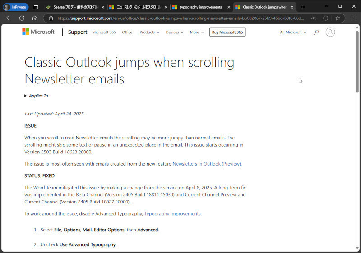Viewport: 361px width, 253px height.
Task: Open a new tab with plus button
Action: [303, 7]
